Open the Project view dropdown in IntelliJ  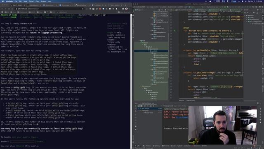(139, 10)
